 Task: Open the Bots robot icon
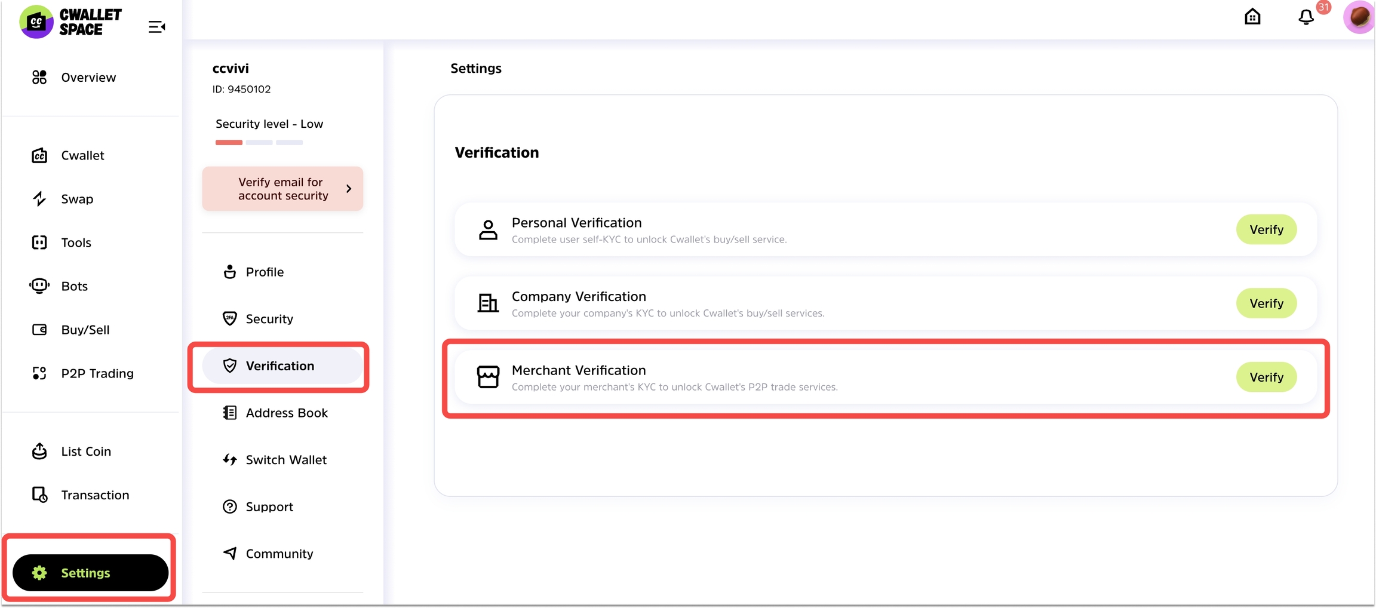[39, 286]
